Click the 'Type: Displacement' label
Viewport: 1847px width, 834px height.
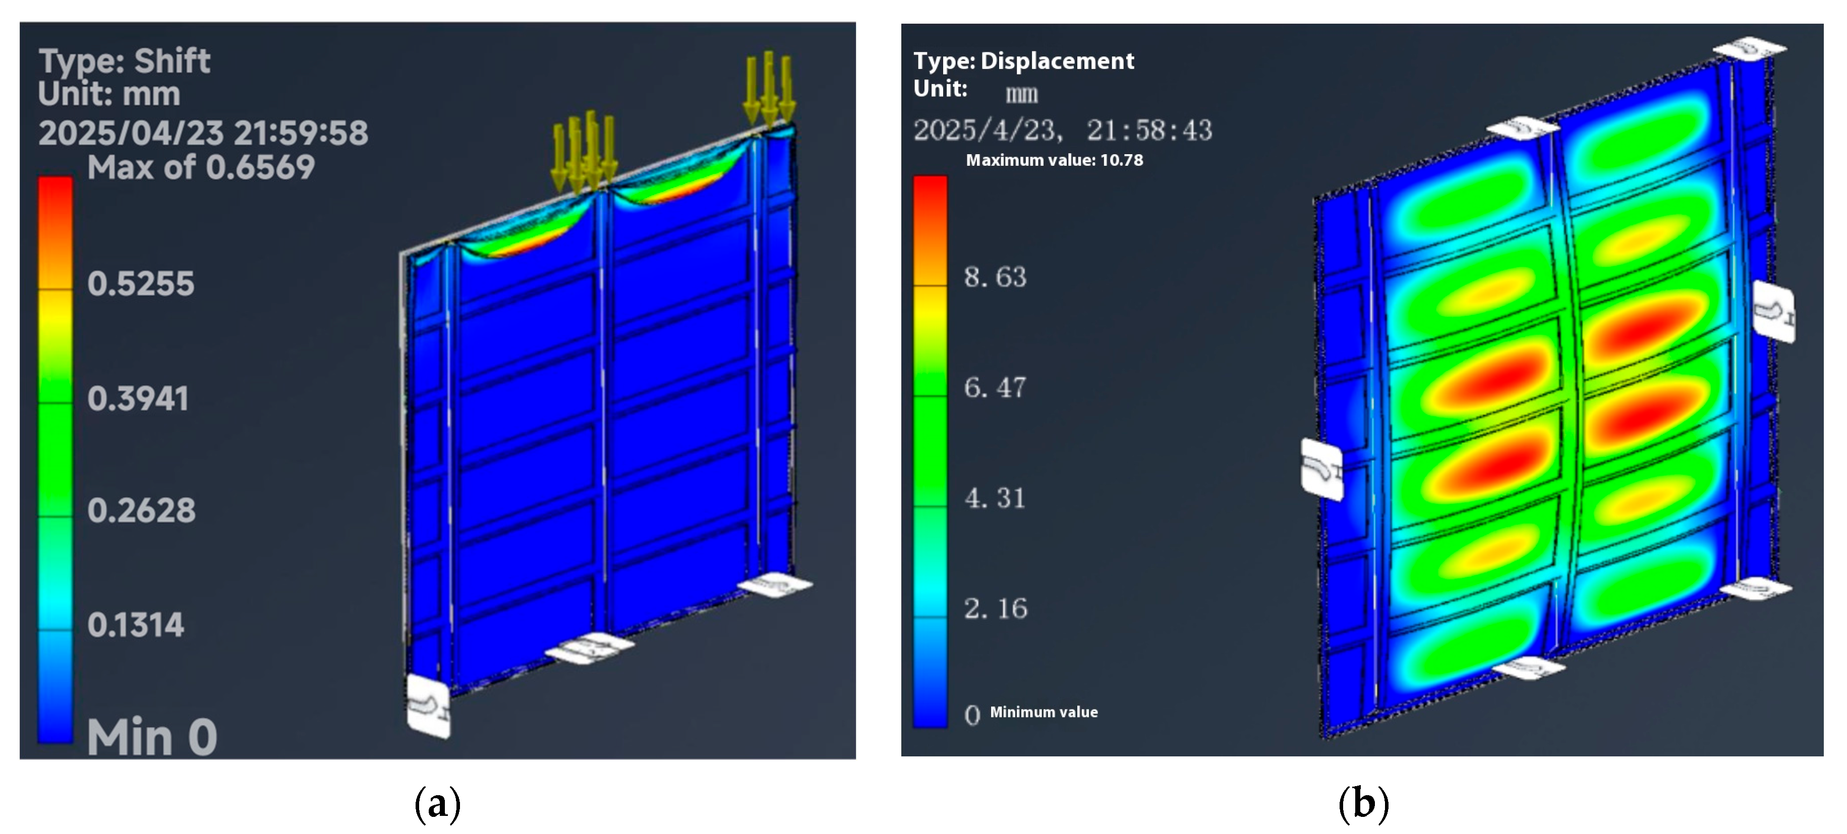[x=1023, y=61]
